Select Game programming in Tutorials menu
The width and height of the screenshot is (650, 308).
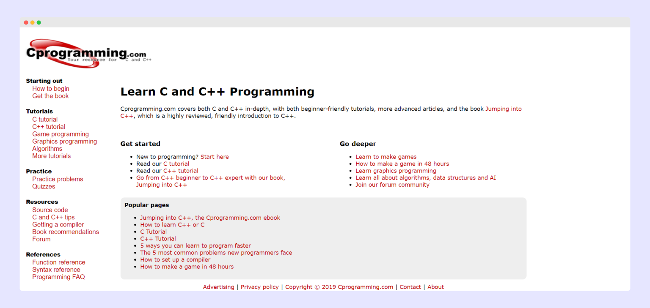tap(61, 134)
